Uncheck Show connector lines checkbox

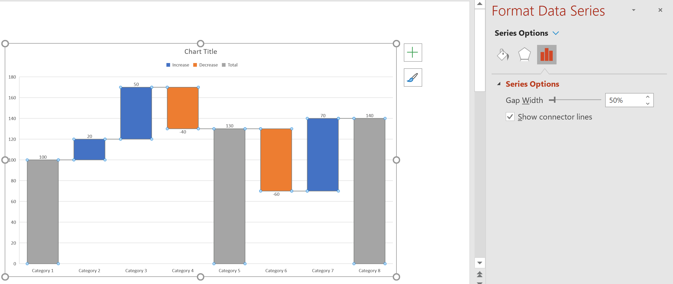(x=510, y=117)
